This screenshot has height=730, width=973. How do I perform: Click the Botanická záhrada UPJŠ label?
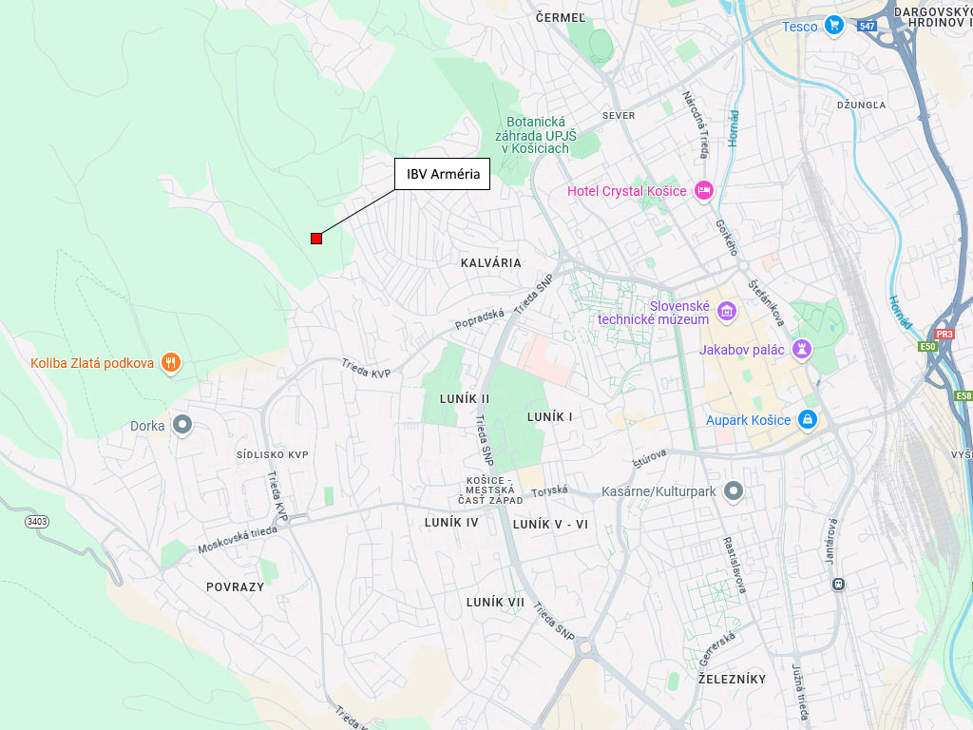click(536, 135)
